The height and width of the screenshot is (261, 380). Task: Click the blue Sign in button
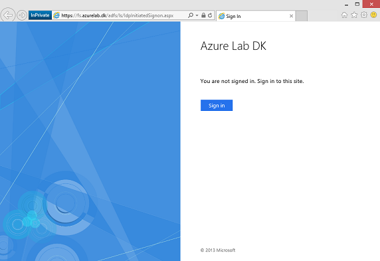coord(217,106)
